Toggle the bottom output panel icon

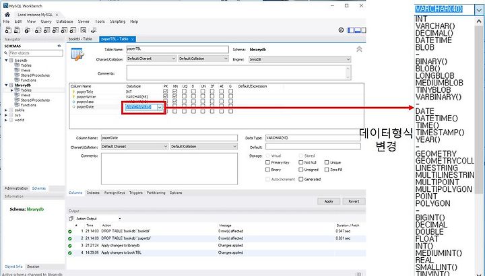(357, 30)
